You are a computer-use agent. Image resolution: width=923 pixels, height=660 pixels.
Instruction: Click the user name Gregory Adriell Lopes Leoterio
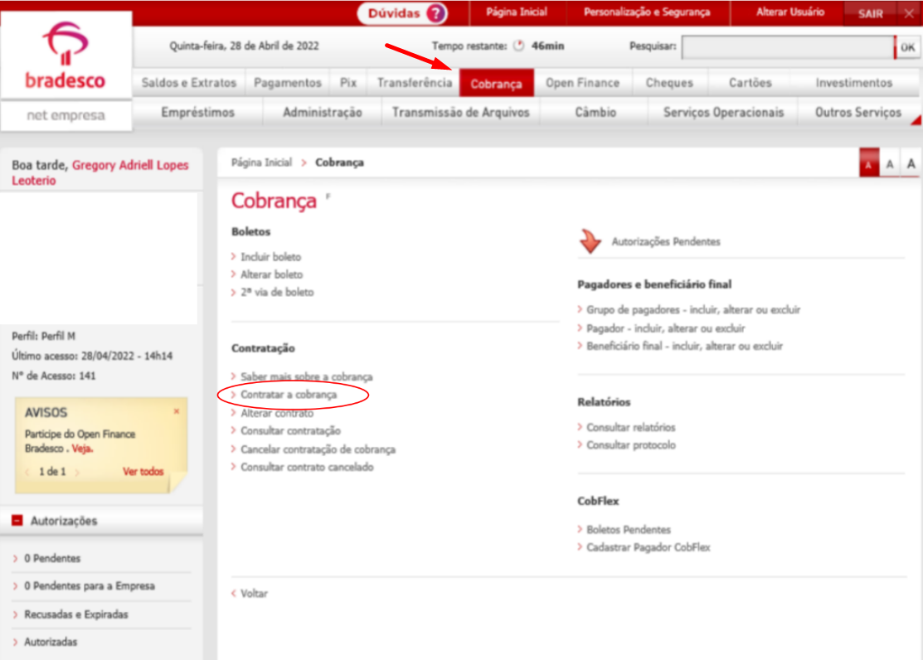coord(100,172)
